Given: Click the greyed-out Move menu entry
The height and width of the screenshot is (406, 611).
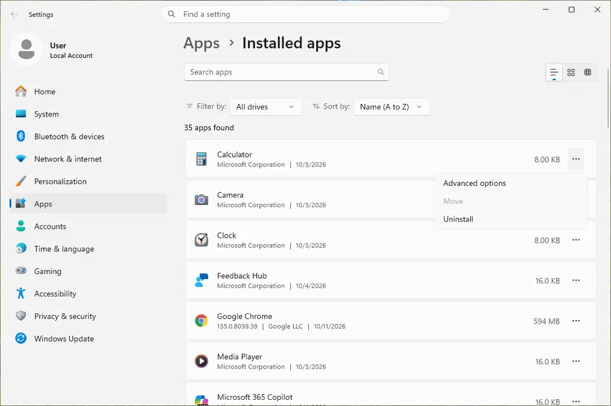Looking at the screenshot, I should click(510, 202).
